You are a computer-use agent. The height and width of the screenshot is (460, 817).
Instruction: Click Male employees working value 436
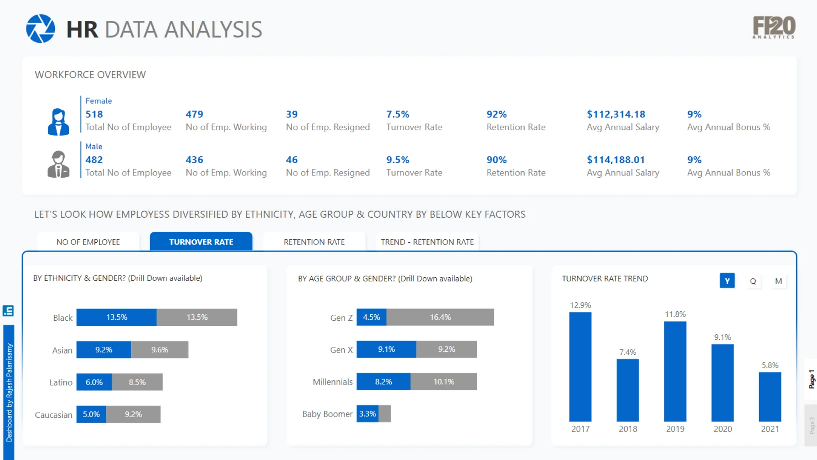coord(194,160)
